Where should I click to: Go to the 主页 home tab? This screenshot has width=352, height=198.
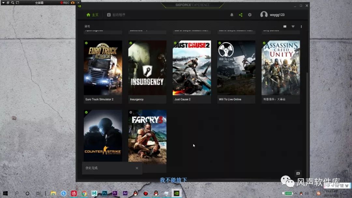point(92,15)
